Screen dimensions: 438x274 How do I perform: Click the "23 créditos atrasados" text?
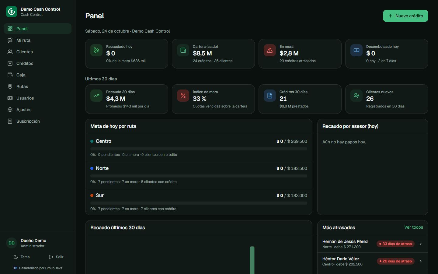click(x=297, y=61)
